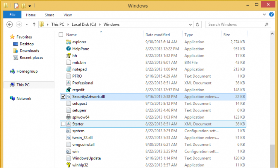This screenshot has width=278, height=168.
Task: Click the explorer application file icon
Action: (68, 42)
